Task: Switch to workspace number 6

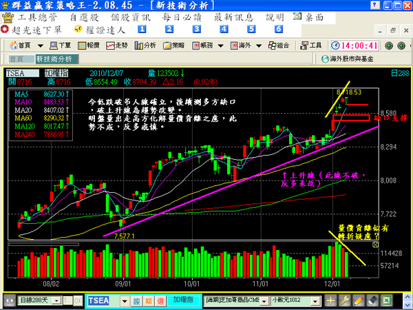Action: [x=279, y=29]
